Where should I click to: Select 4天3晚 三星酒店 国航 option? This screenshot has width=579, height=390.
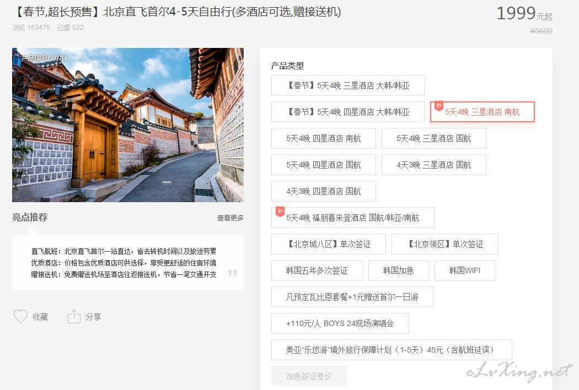(x=434, y=165)
